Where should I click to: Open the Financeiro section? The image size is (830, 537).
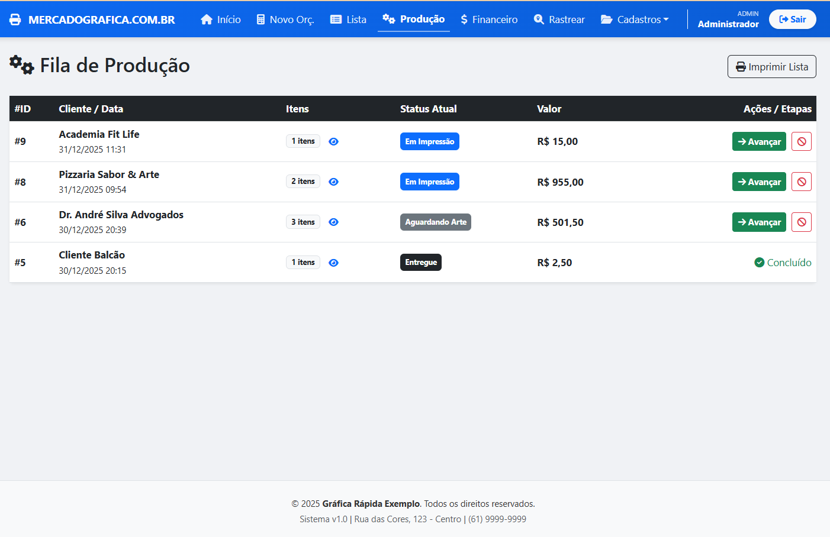[x=489, y=20]
